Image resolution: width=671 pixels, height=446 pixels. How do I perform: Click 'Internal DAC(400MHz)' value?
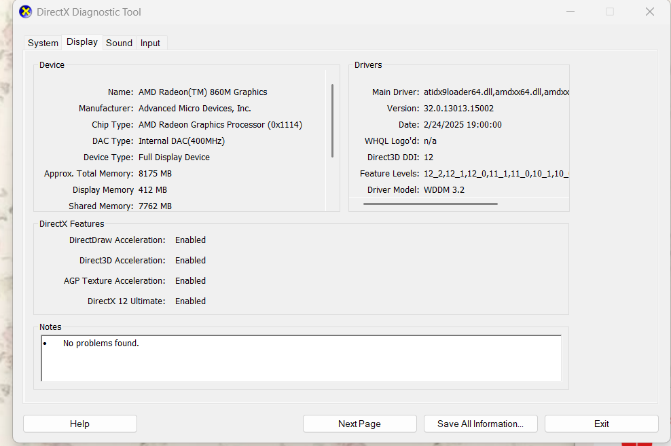pyautogui.click(x=181, y=141)
